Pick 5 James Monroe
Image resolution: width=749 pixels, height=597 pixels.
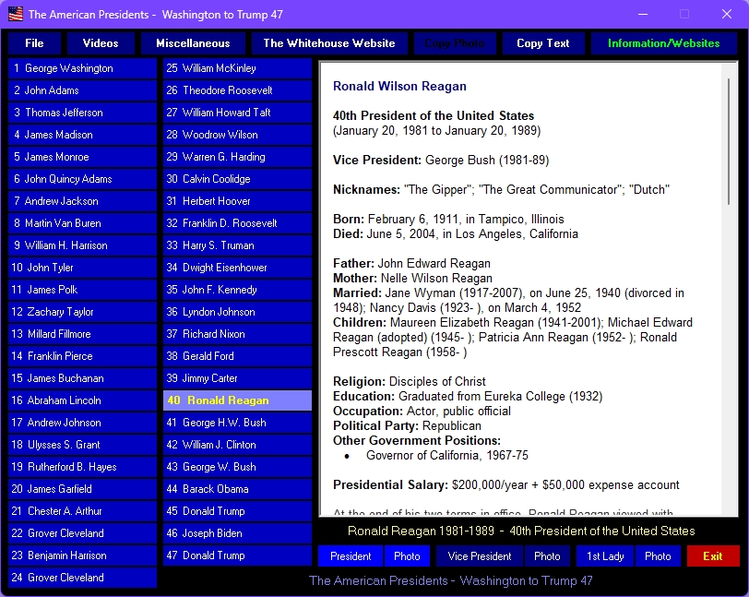point(82,157)
